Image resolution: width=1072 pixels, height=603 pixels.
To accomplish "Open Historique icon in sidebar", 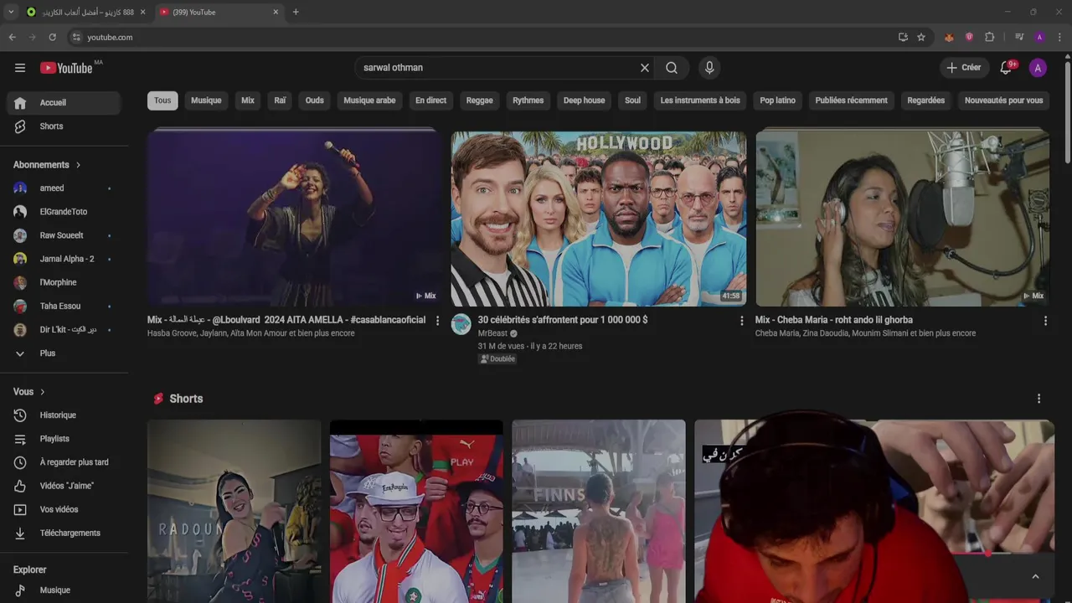I will [20, 415].
